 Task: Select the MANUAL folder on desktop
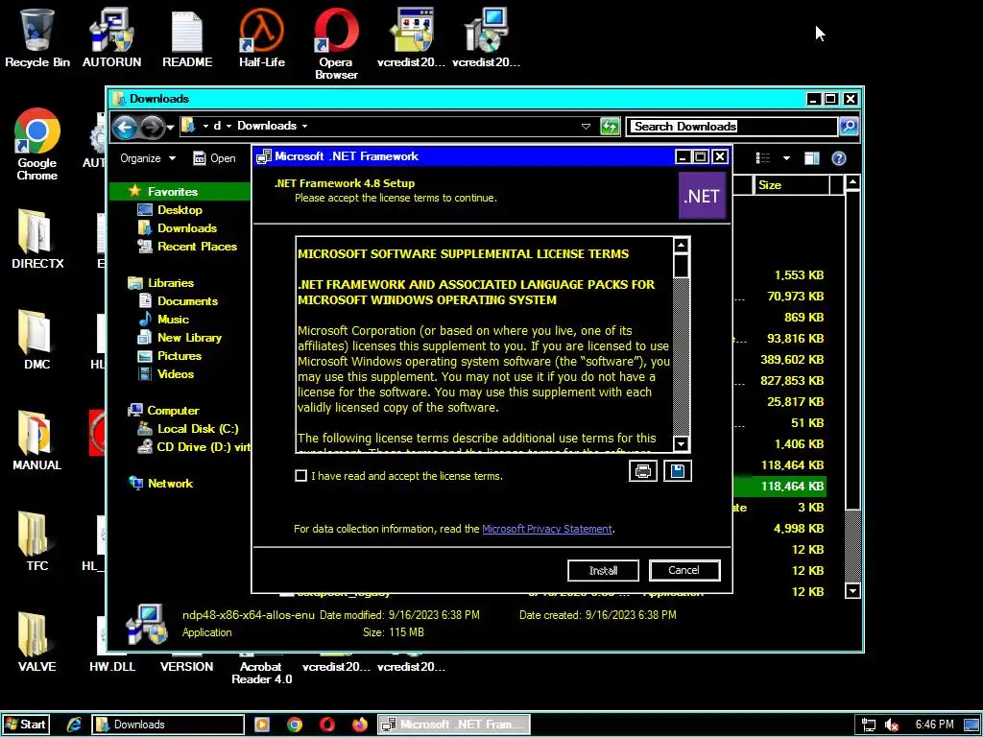37,440
